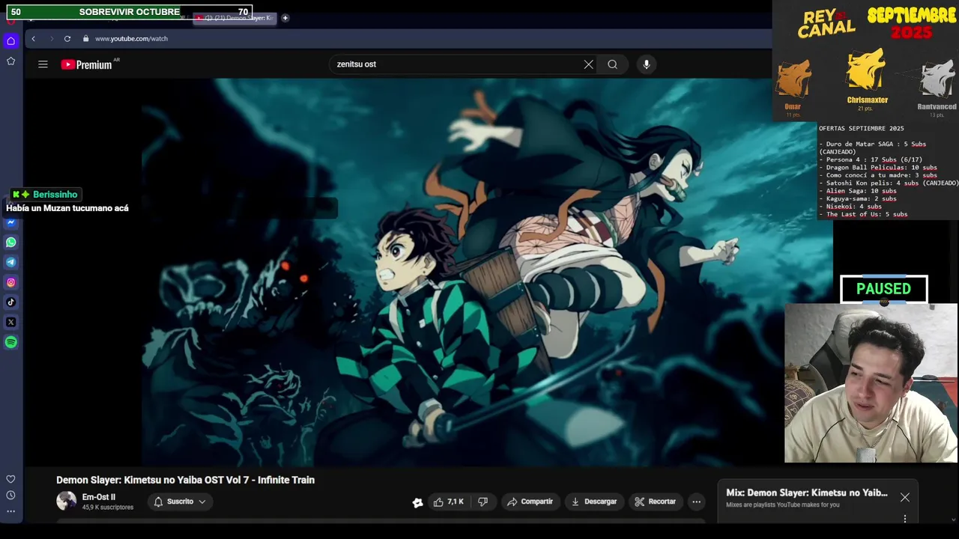Click the Recortar clip button
The image size is (959, 539).
coord(655,502)
